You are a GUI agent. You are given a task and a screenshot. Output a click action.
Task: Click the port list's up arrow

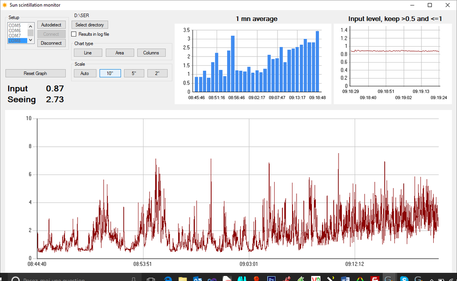tap(31, 26)
